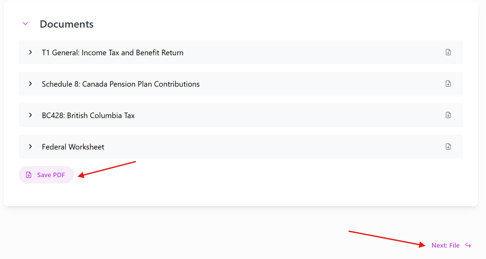This screenshot has height=259, width=486.
Task: Go to Next: File step
Action: click(x=446, y=246)
